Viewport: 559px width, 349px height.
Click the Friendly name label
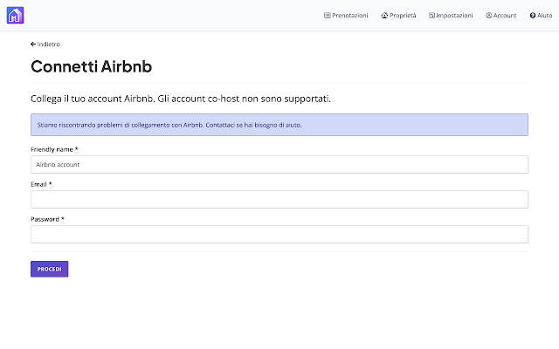tap(54, 149)
